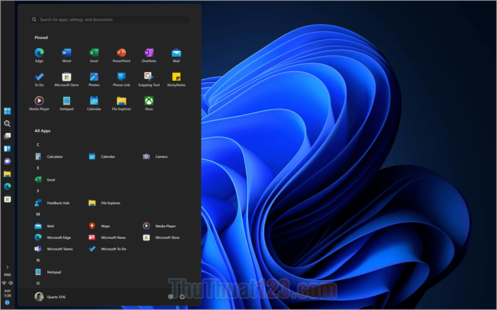This screenshot has height=310, width=497.
Task: Open Microsoft Store in All Apps list
Action: 161,237
